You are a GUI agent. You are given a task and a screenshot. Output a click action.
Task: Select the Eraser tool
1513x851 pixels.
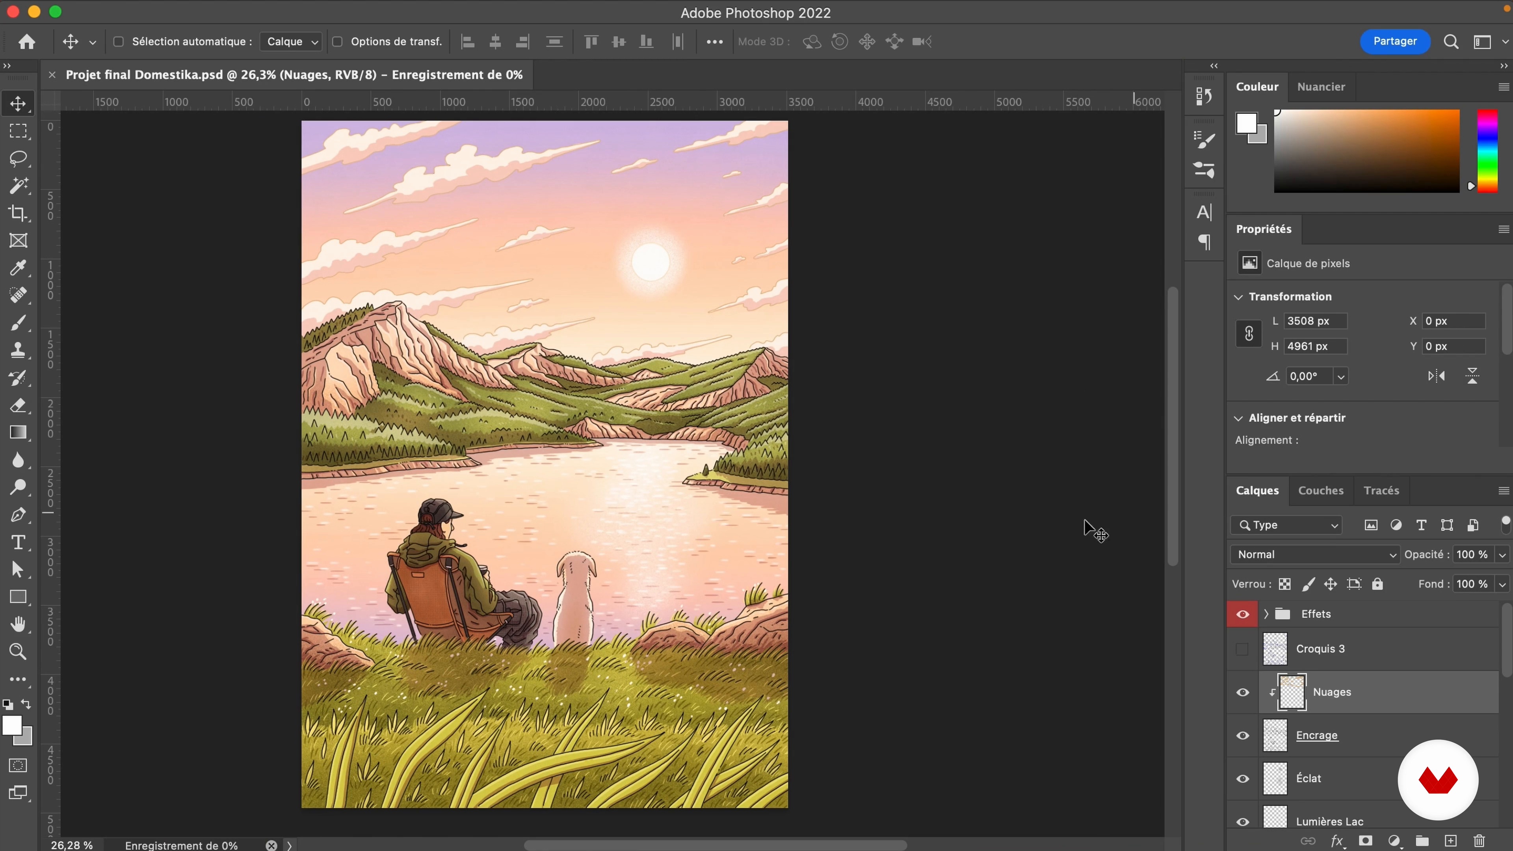18,405
